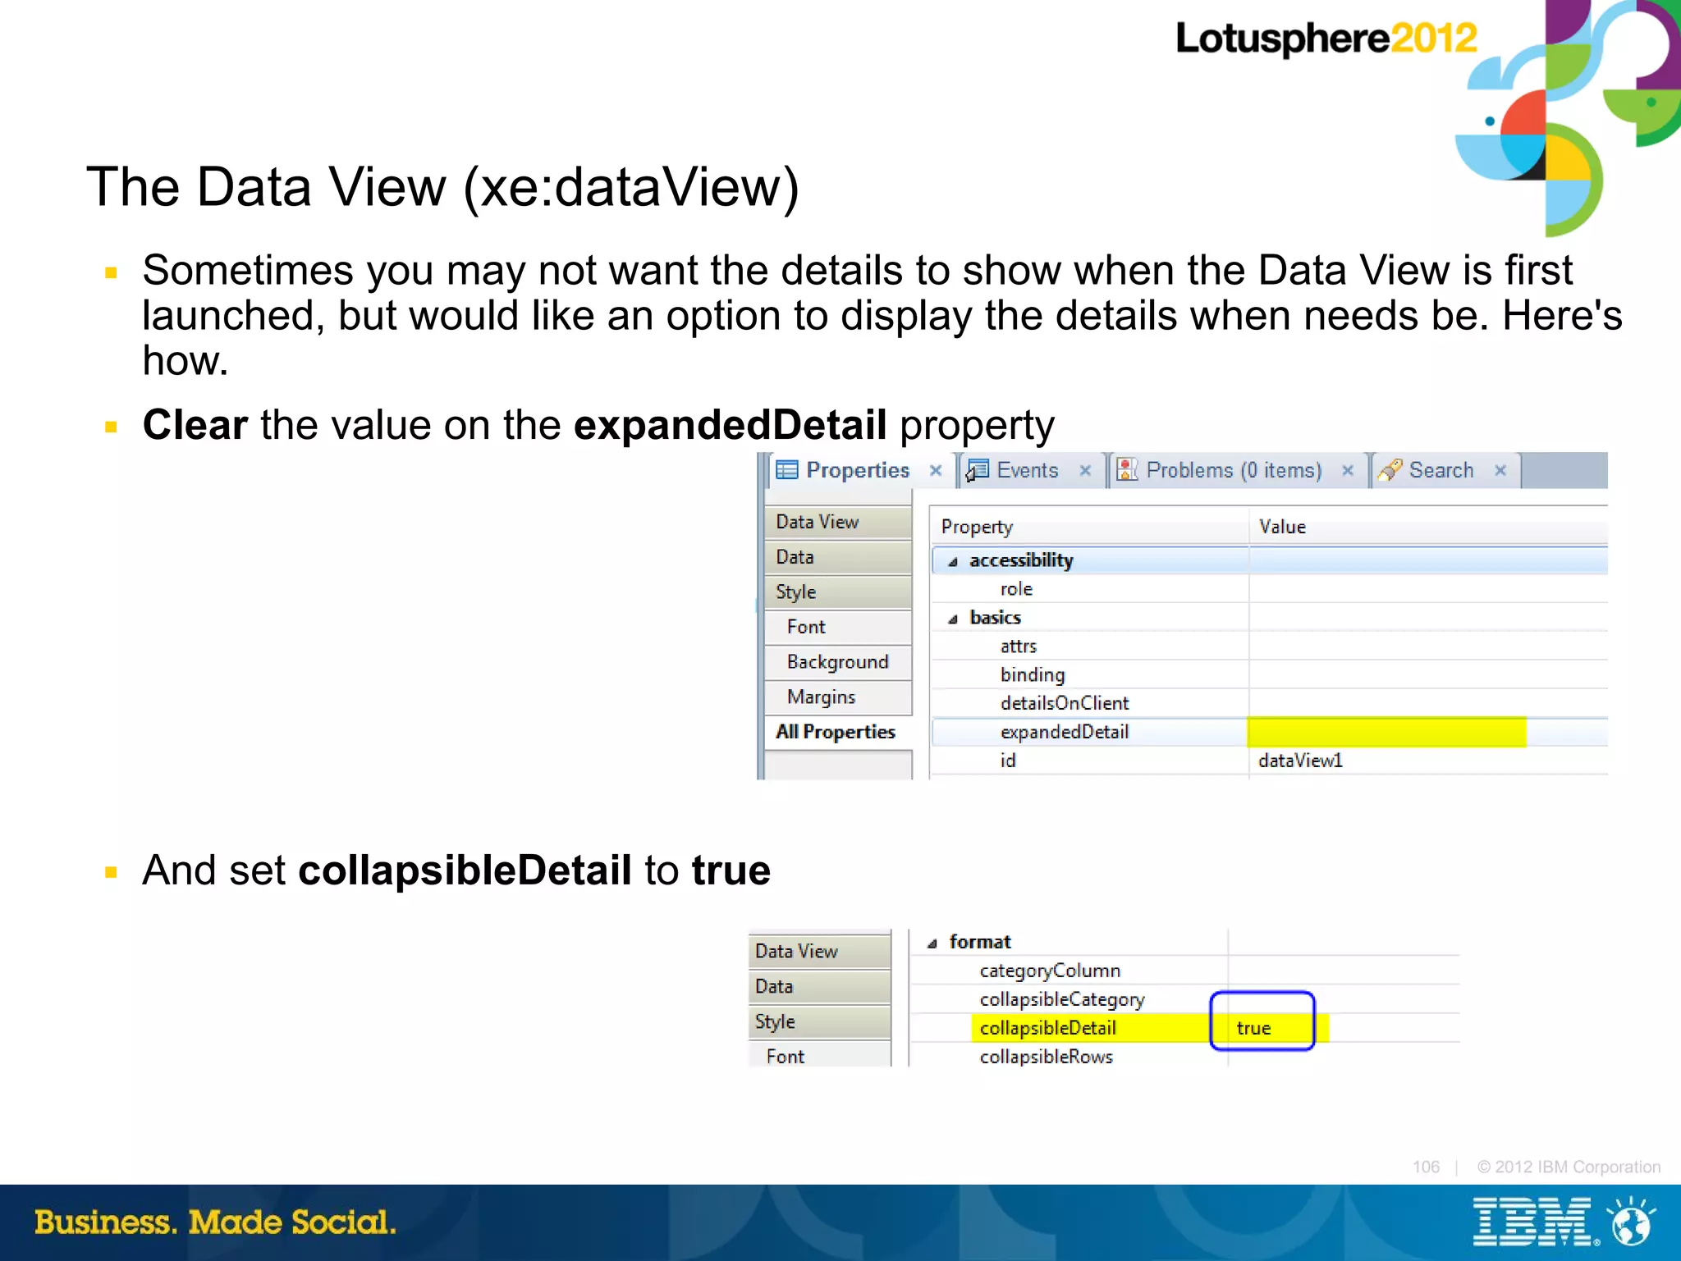Click the collapsibleCategory property row
The image size is (1681, 1261).
pyautogui.click(x=1185, y=999)
